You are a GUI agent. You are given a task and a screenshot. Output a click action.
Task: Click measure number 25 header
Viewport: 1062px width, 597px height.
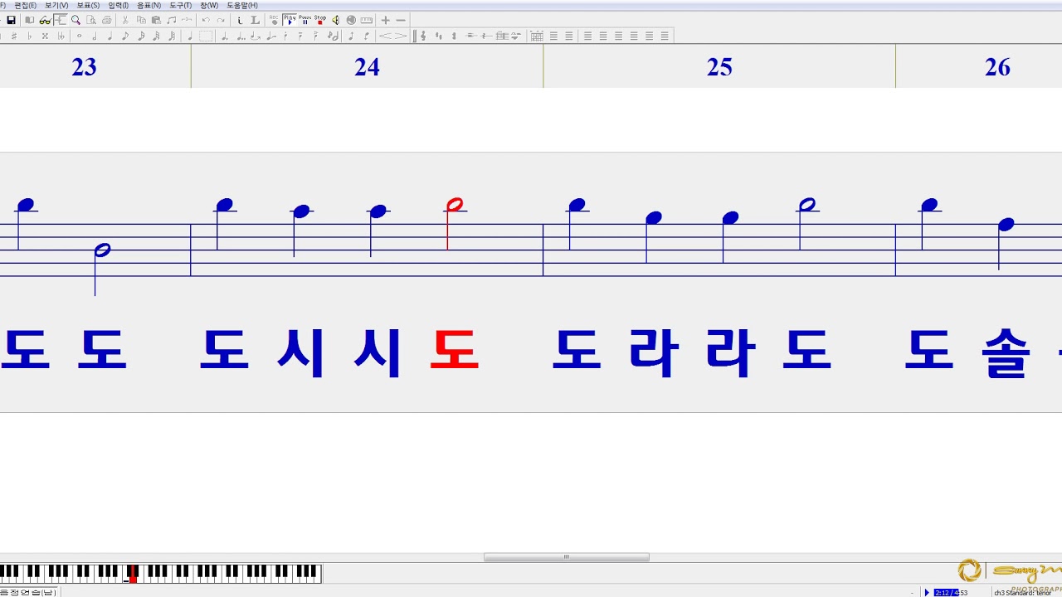click(x=719, y=67)
